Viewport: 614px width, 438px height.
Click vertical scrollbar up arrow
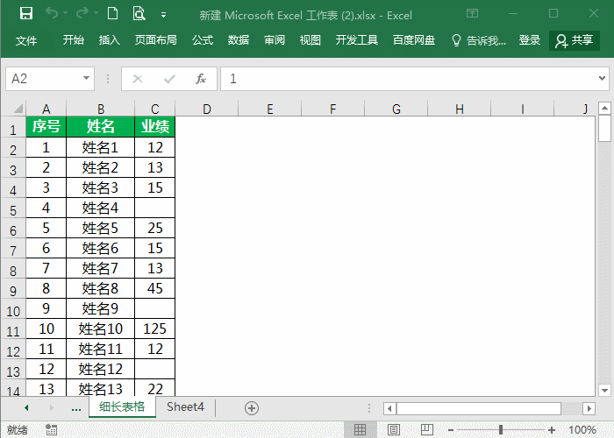[604, 108]
